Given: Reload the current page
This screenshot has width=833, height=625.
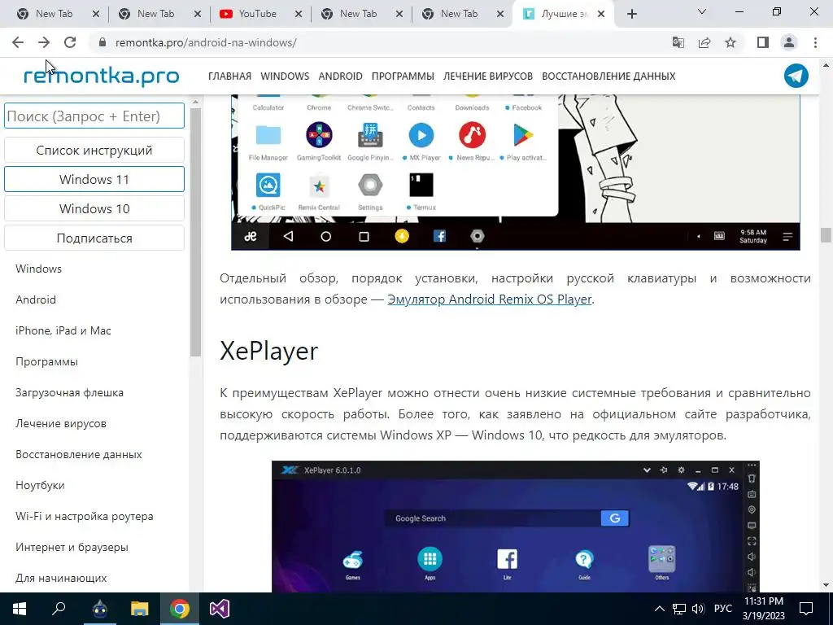Looking at the screenshot, I should [x=70, y=42].
